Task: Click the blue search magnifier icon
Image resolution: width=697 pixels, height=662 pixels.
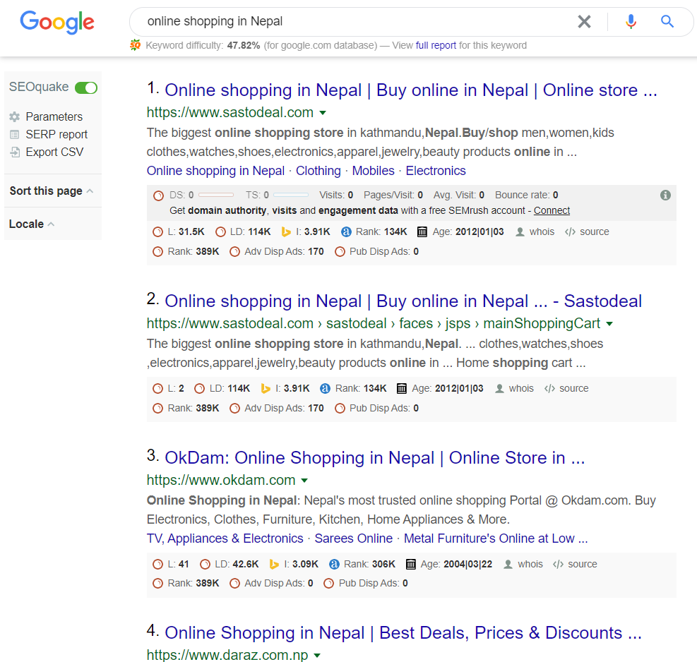Action: (667, 21)
